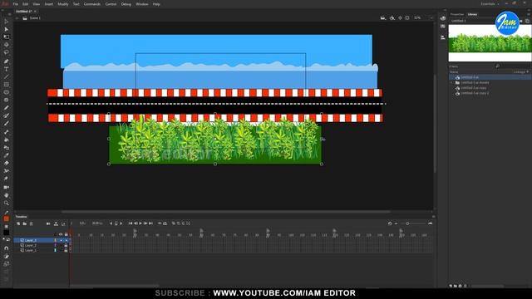Switch to the Library tab
This screenshot has width=532, height=299.
click(472, 14)
